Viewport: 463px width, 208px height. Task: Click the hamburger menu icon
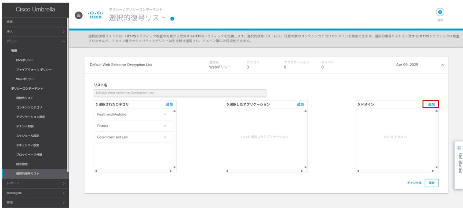[x=79, y=15]
